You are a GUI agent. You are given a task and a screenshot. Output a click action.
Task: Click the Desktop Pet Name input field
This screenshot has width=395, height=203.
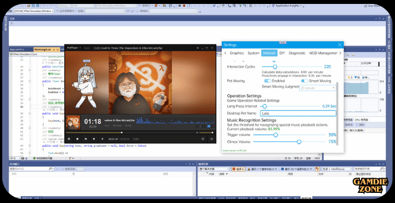pos(297,113)
